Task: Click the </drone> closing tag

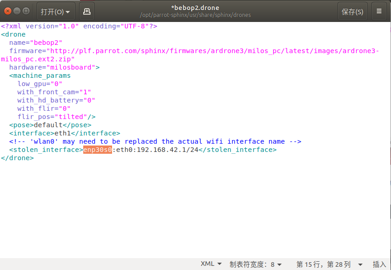Action: (17, 157)
